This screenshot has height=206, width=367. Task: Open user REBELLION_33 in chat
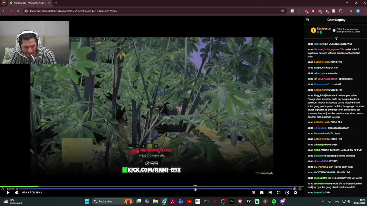[322, 178]
